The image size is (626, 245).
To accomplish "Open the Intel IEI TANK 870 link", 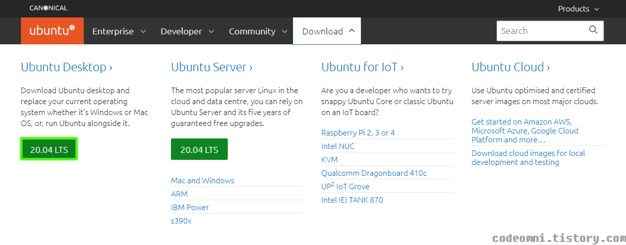I will point(352,200).
